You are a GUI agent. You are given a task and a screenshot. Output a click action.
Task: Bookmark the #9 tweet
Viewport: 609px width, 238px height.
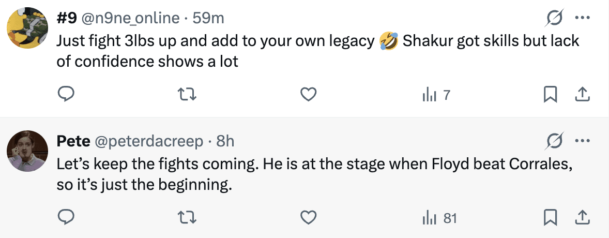551,95
